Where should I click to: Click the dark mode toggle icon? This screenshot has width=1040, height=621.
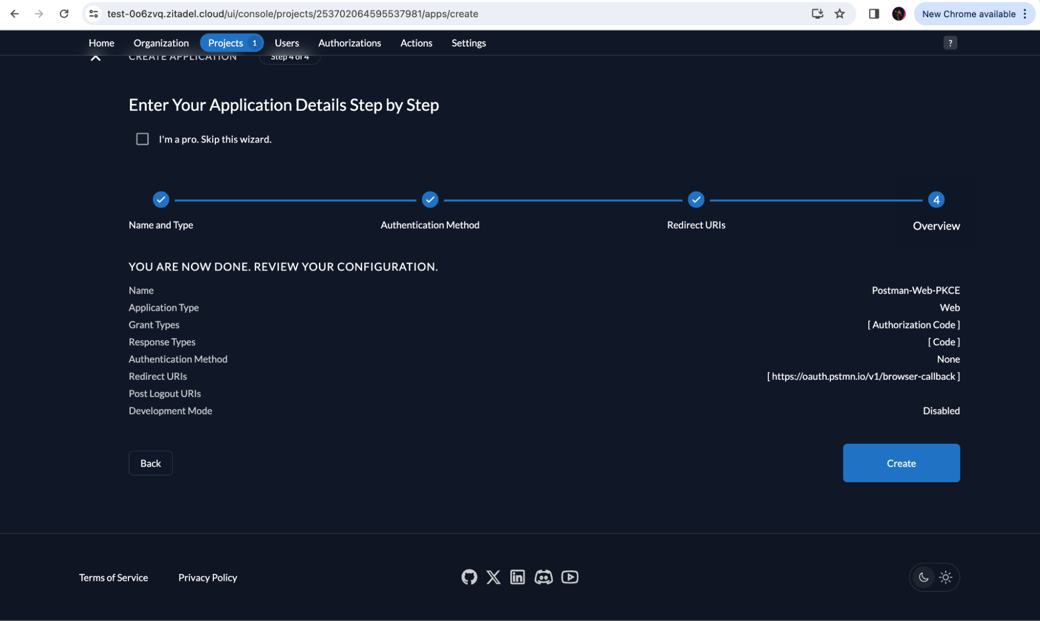coord(924,577)
